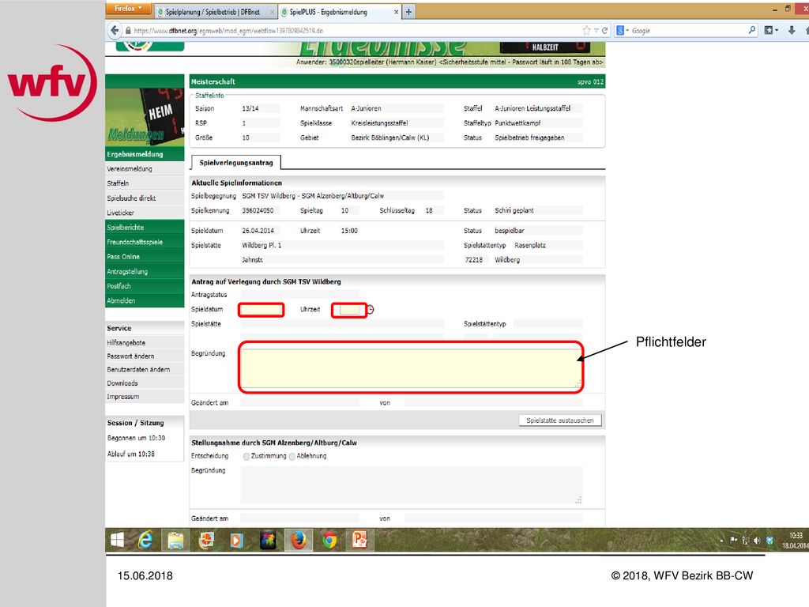This screenshot has height=607, width=809.
Task: Open Vereinsmeldung in the sidebar
Action: click(x=145, y=169)
